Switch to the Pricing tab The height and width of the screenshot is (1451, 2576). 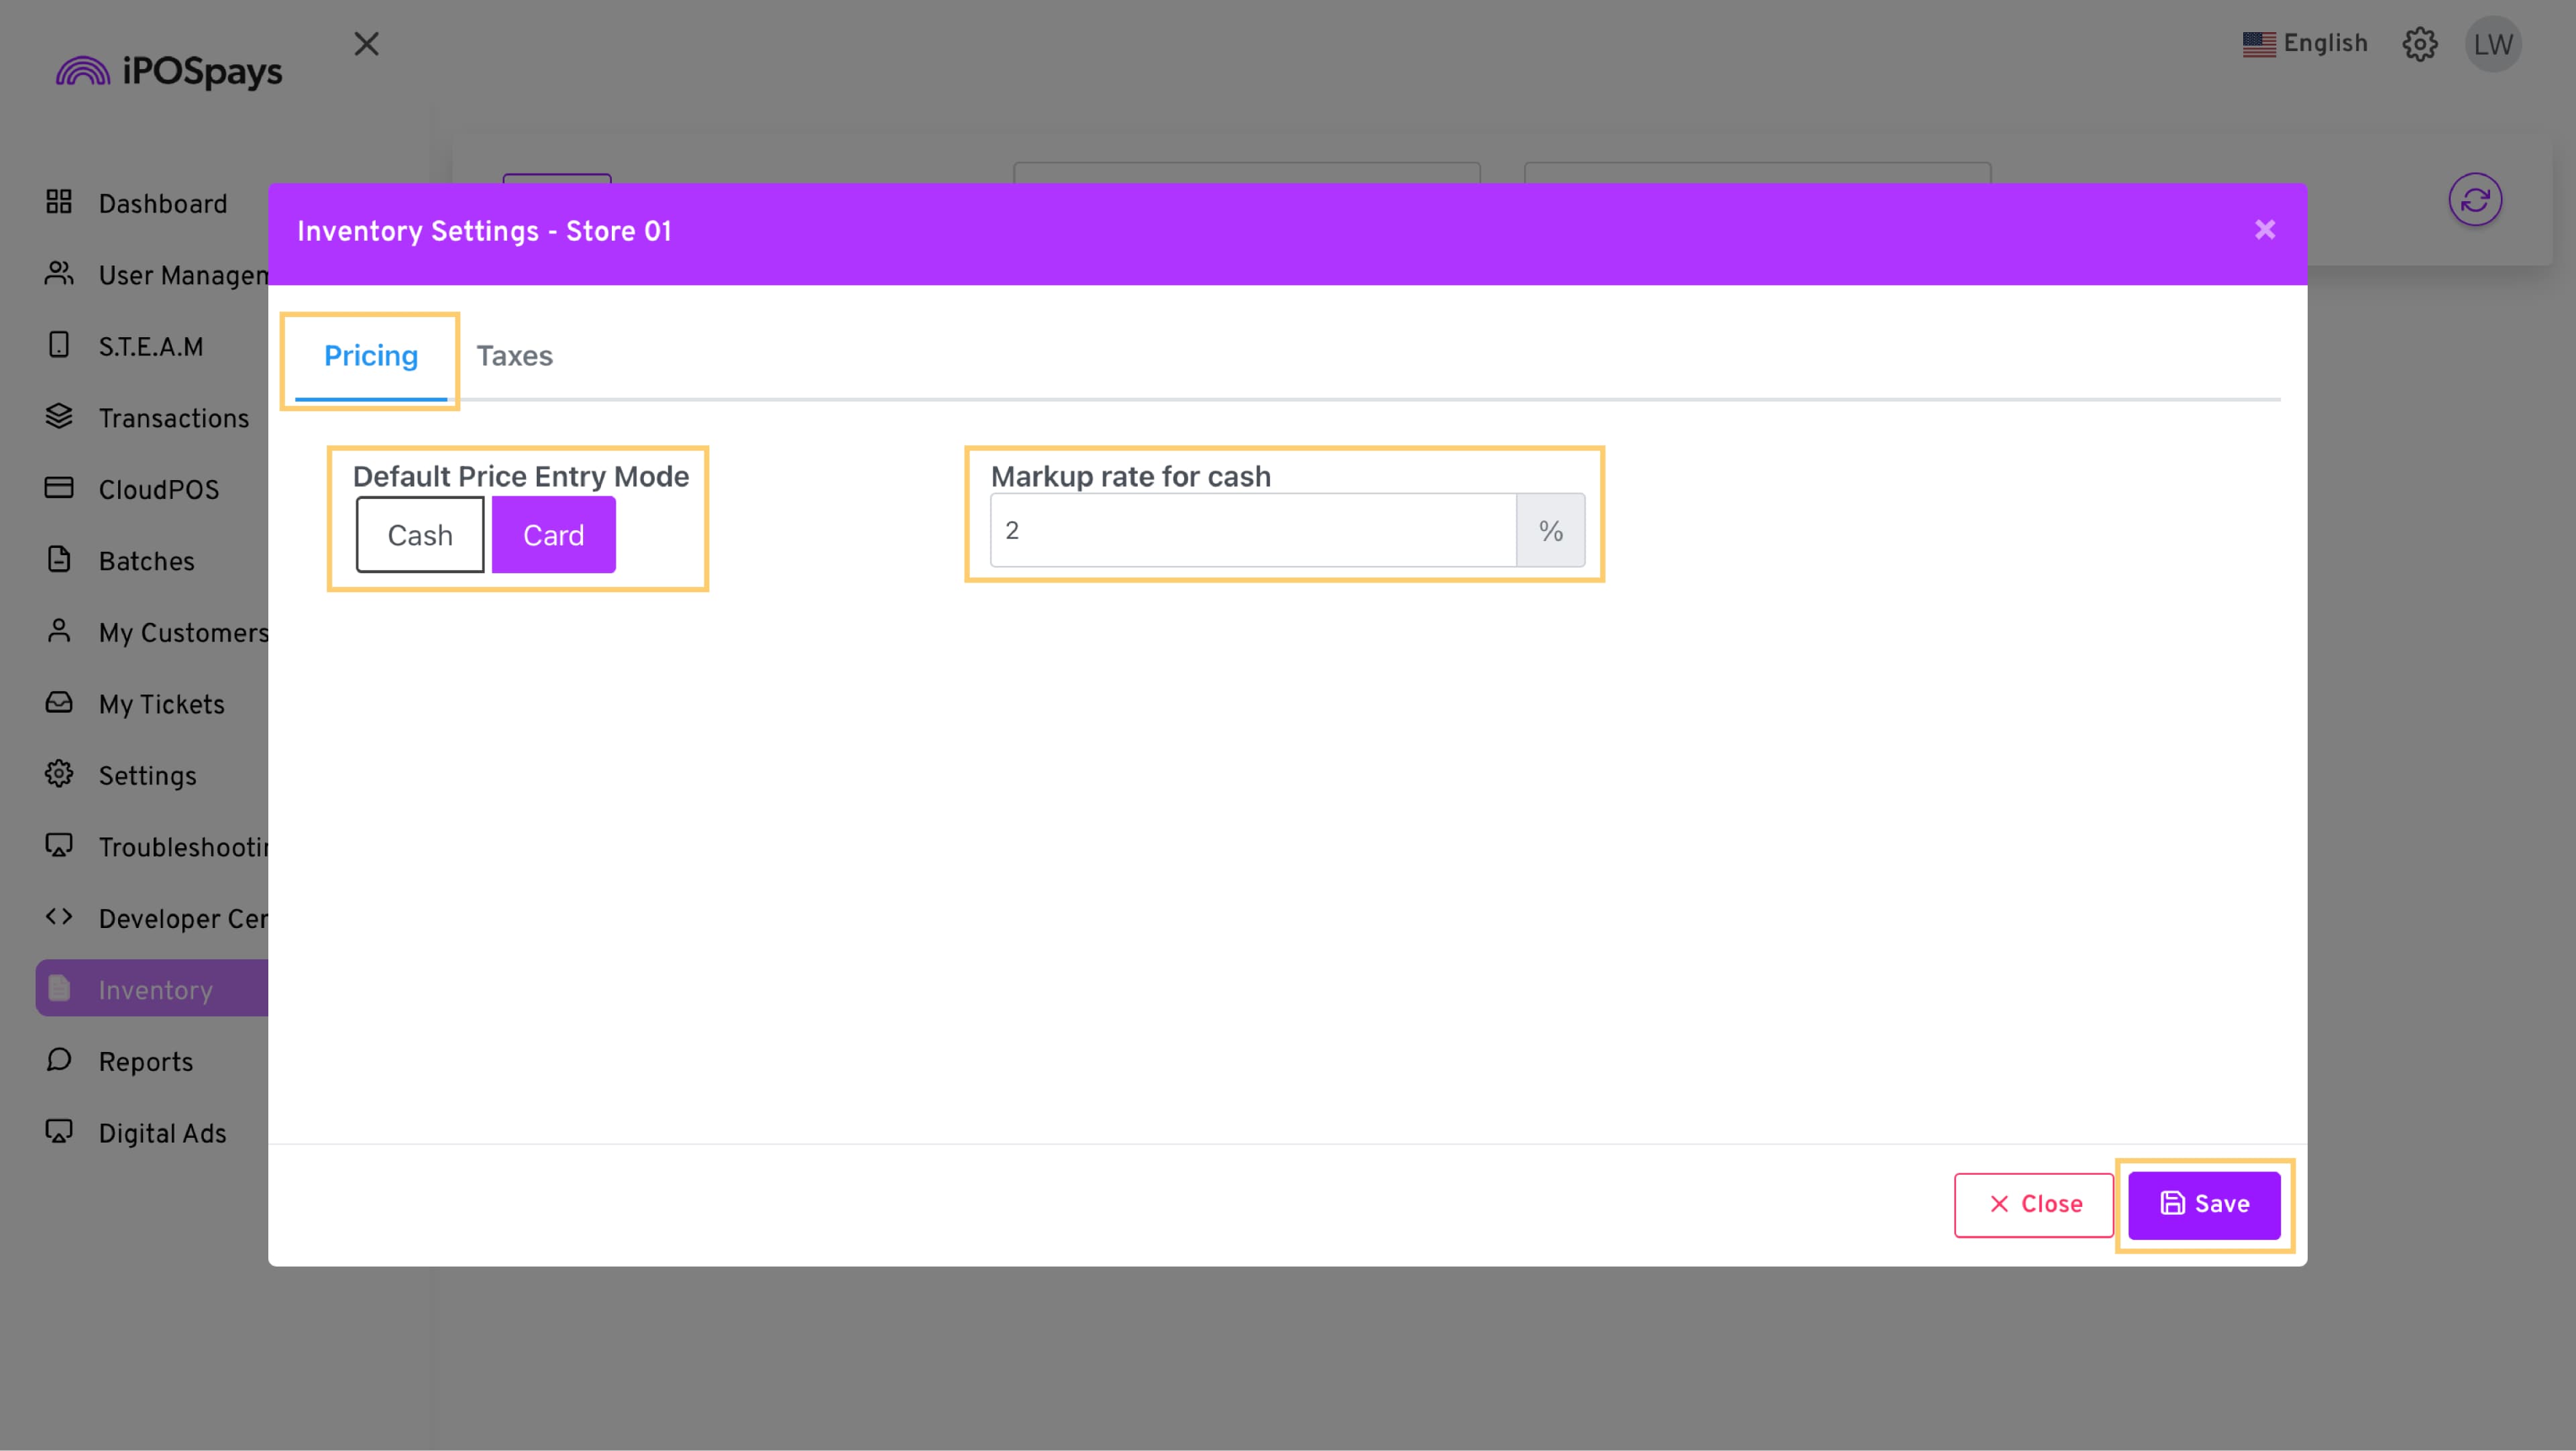coord(371,356)
